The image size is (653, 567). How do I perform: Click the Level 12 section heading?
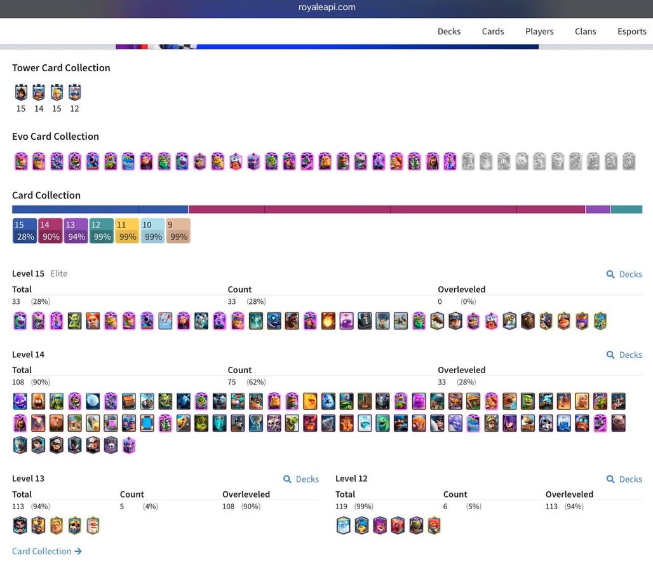[x=351, y=479]
